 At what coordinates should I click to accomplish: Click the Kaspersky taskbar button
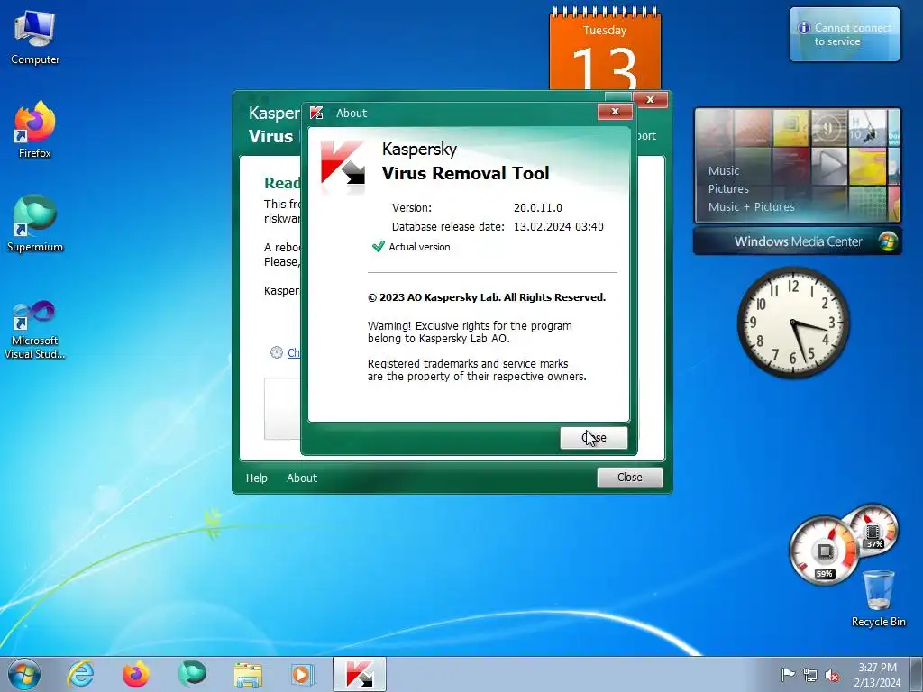[x=359, y=674]
